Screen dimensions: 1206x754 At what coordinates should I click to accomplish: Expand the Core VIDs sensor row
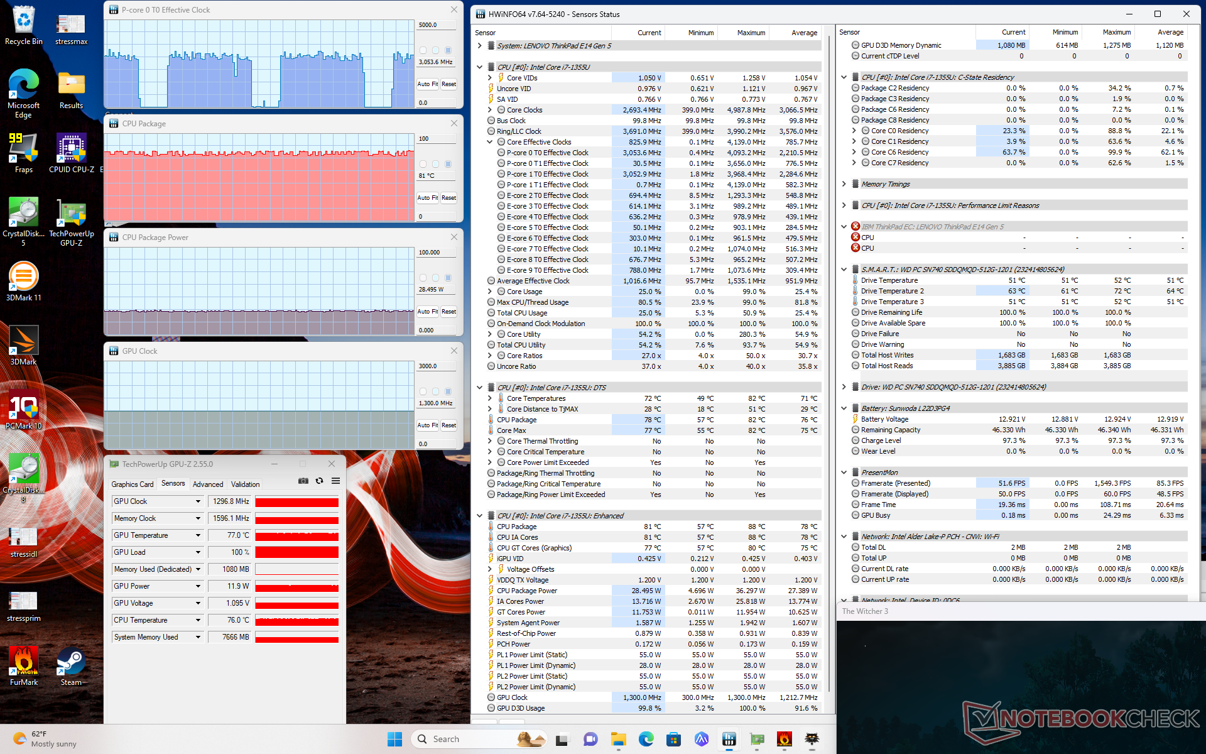click(490, 78)
